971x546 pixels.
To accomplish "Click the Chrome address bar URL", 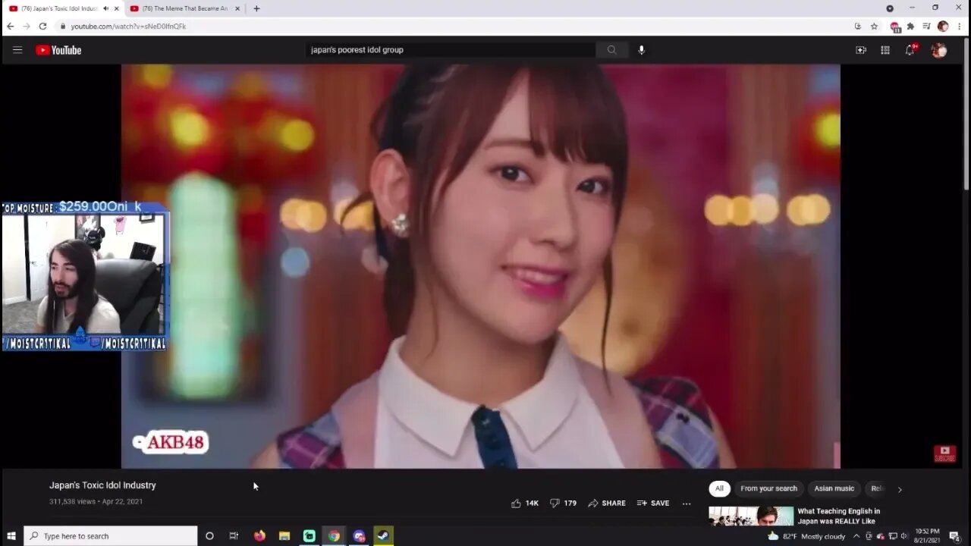I will (128, 26).
